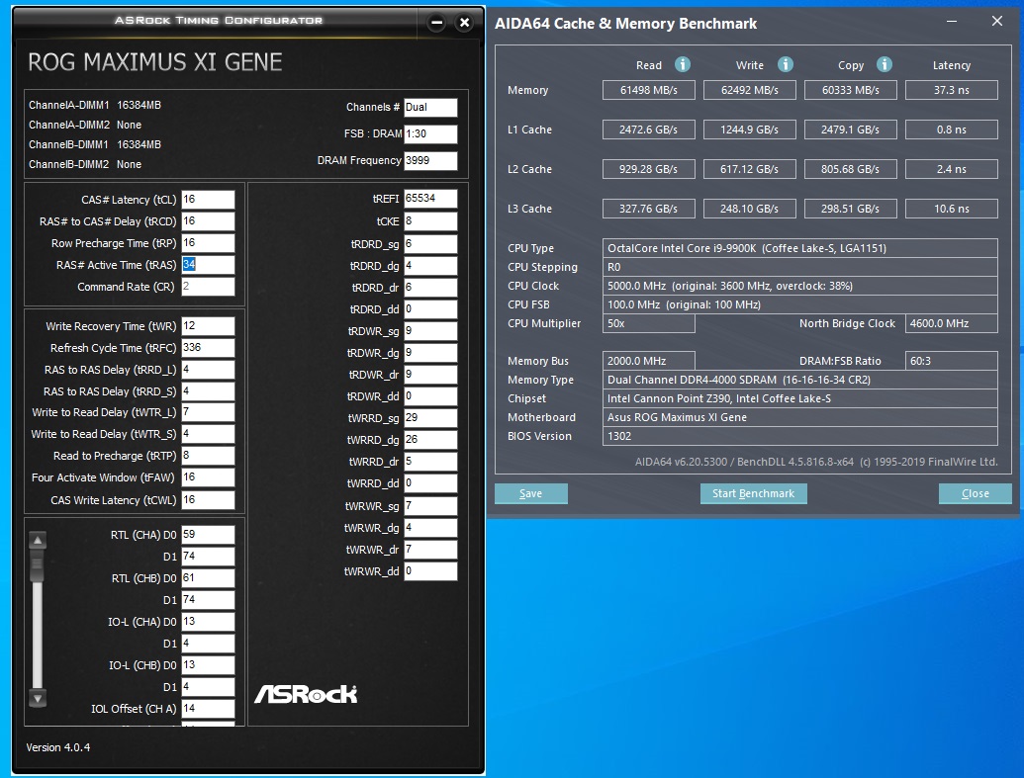
Task: Click the L3 Cache Copy value 298.51 GB/s
Action: 850,209
